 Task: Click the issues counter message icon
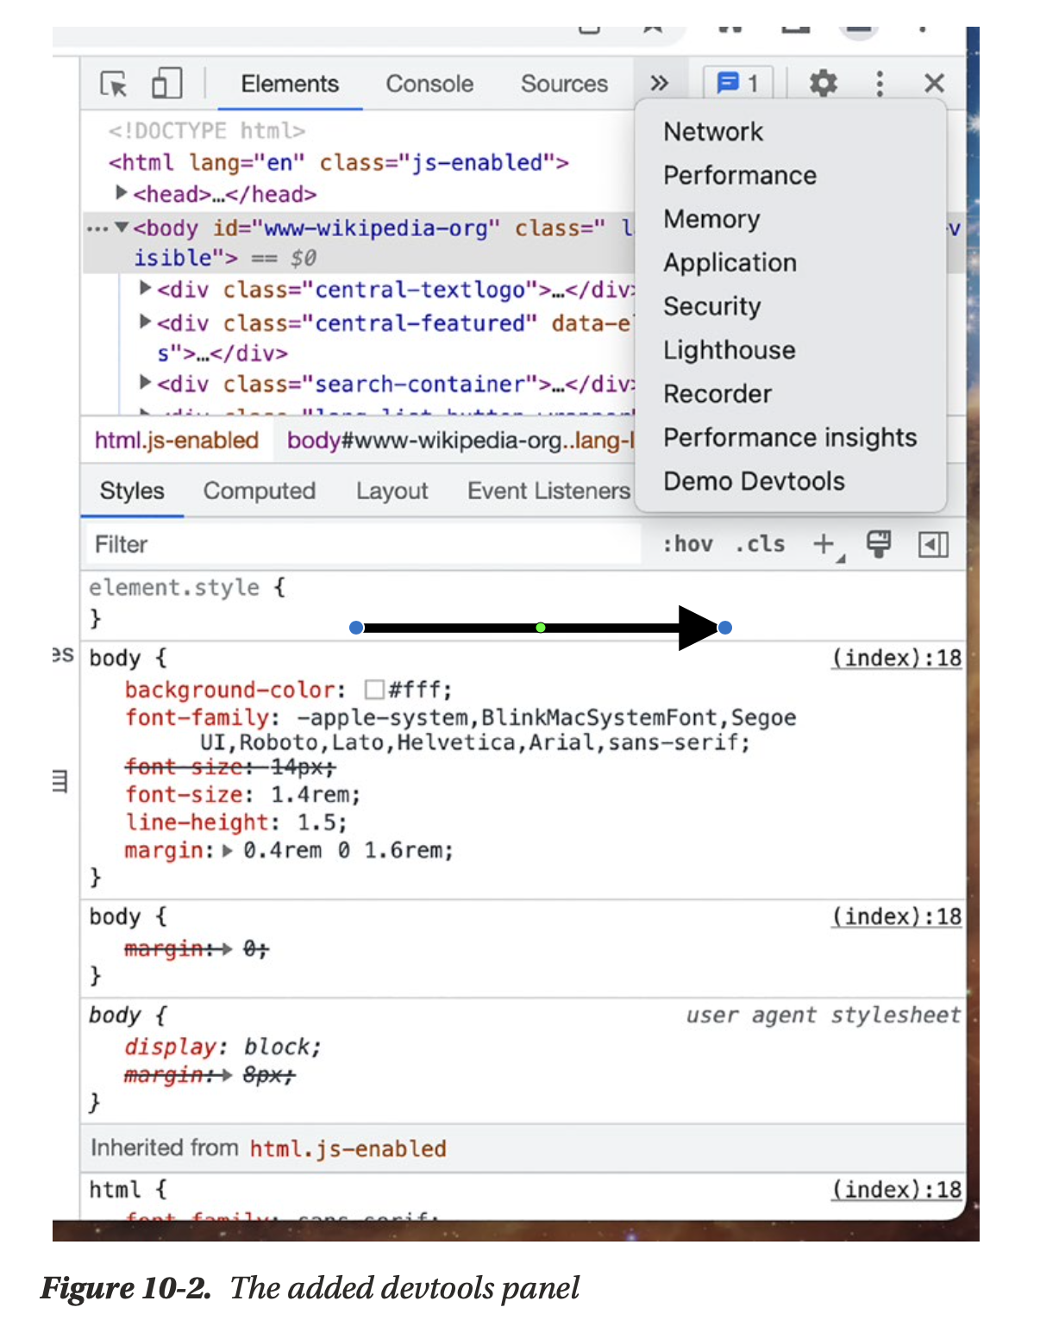coord(737,84)
